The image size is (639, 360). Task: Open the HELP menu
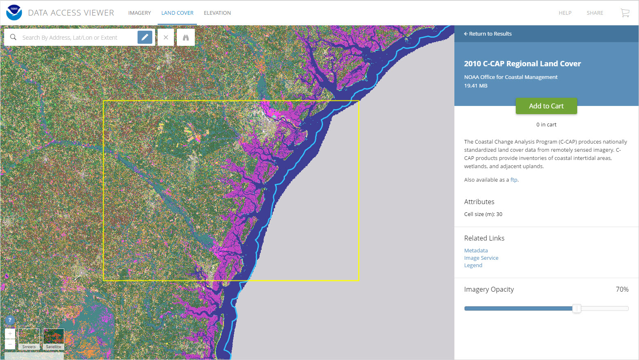(x=565, y=13)
